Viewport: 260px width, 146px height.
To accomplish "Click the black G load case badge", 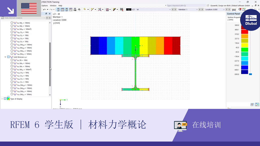I will (x=129, y=9).
